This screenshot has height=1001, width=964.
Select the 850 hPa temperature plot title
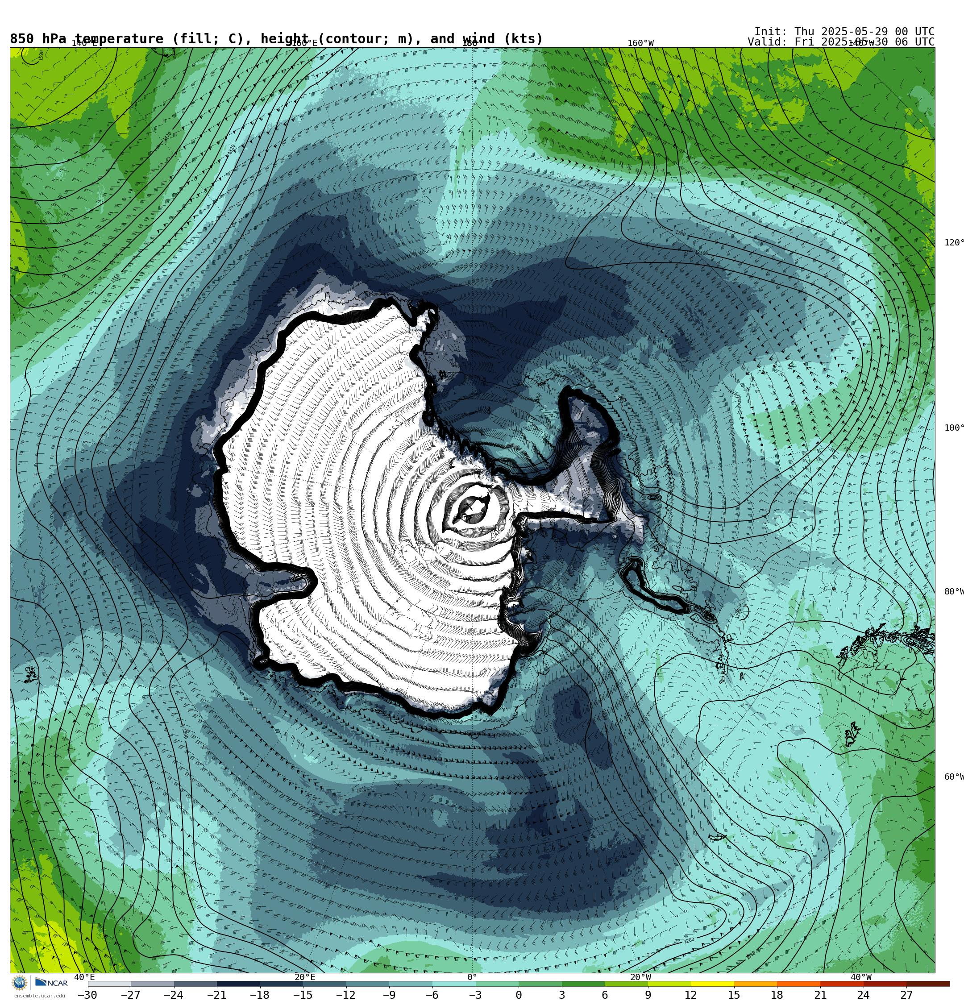point(276,39)
